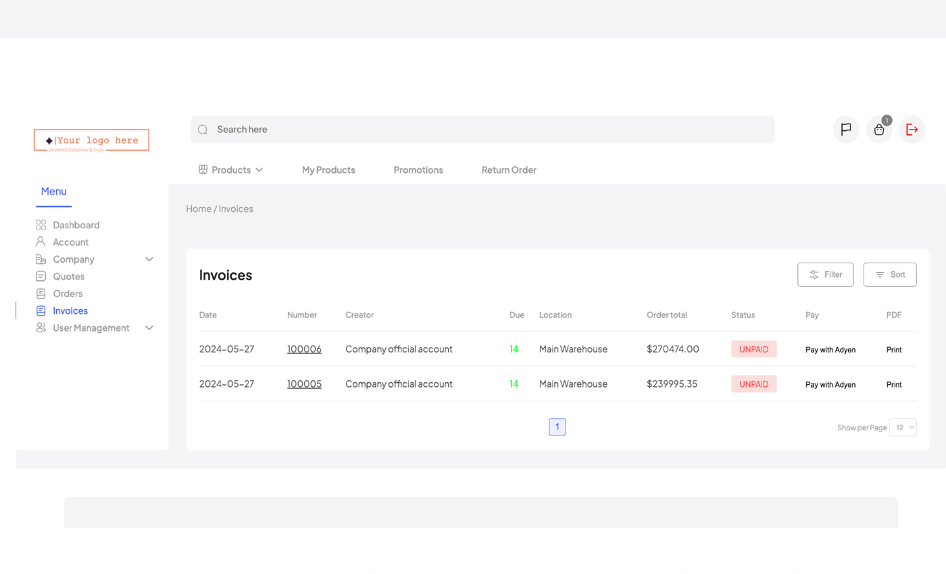Open the shopping basket icon
Image resolution: width=946 pixels, height=574 pixels.
tap(879, 130)
